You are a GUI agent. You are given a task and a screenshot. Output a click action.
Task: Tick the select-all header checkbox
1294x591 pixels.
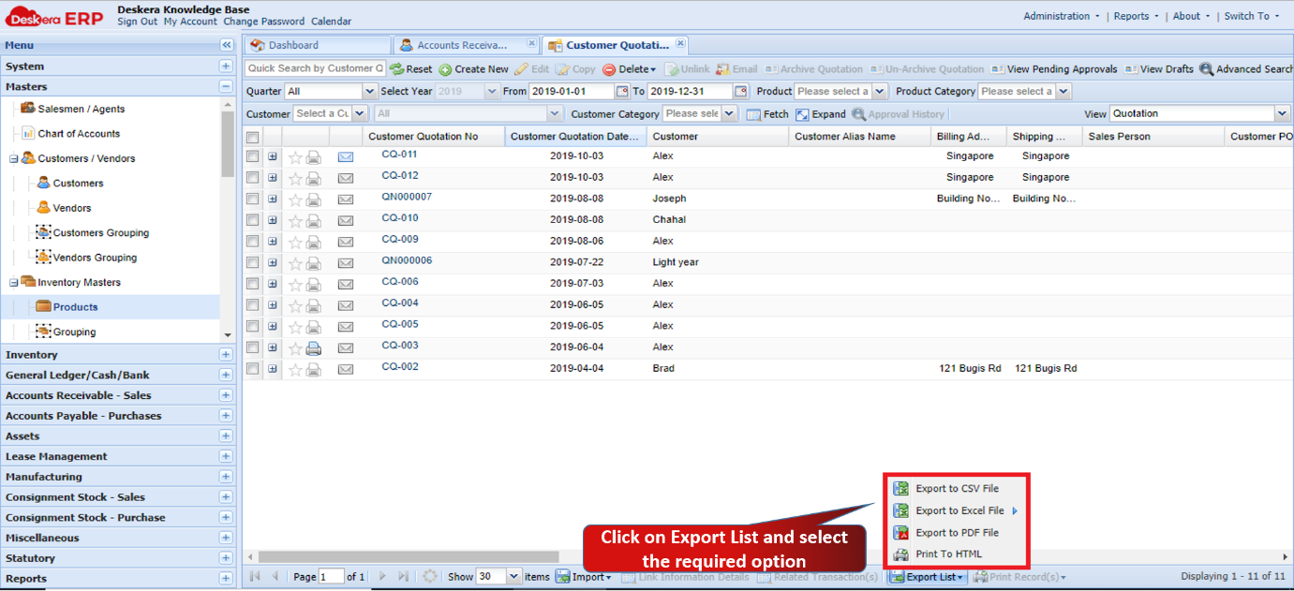253,137
